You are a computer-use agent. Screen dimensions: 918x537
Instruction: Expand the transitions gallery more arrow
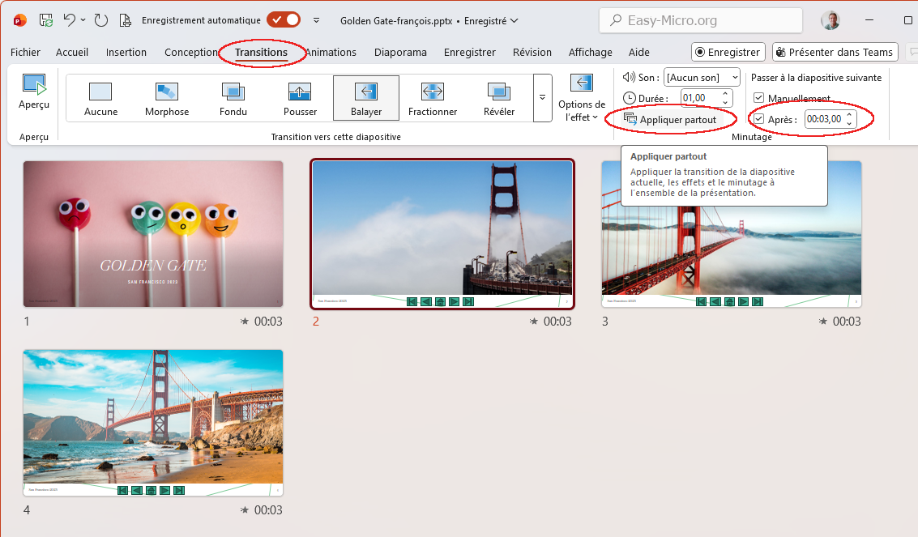[x=542, y=98]
